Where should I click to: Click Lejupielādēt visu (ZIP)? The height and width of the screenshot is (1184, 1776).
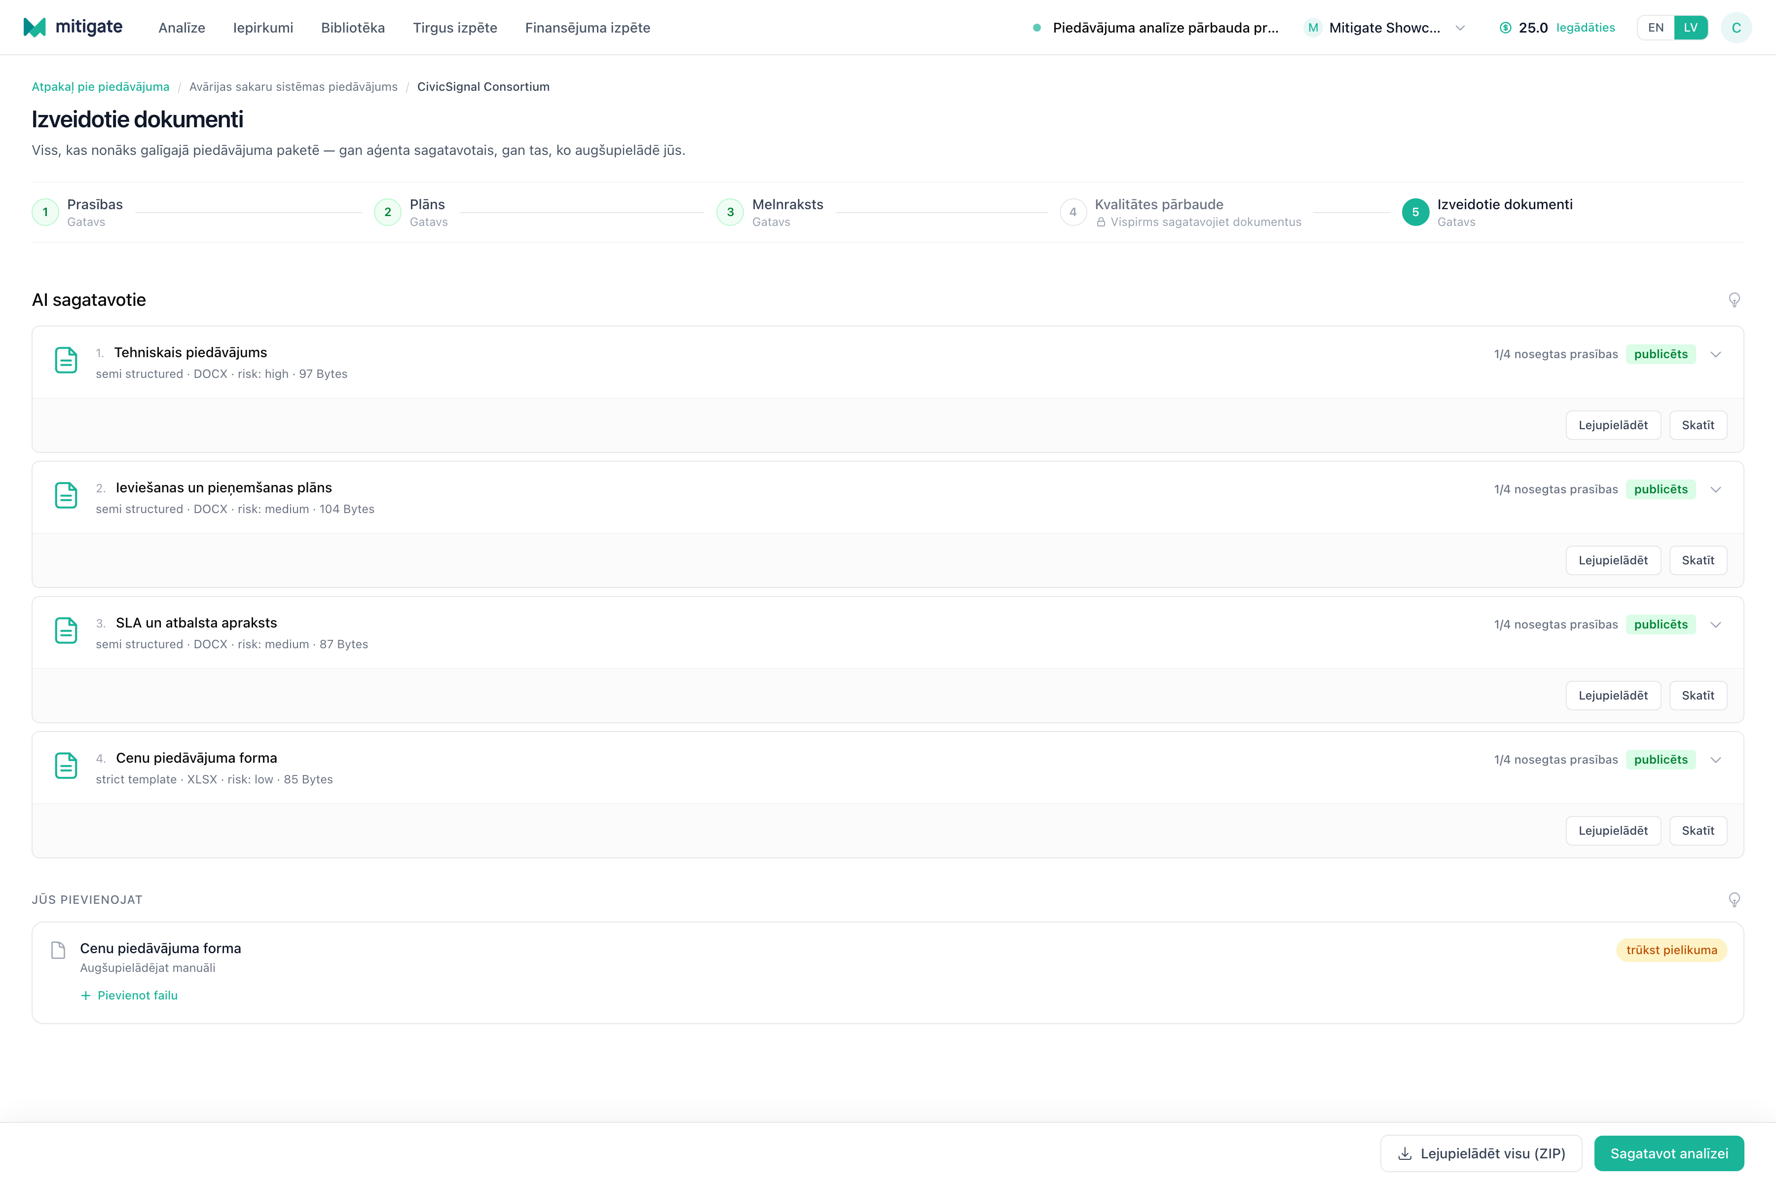[1481, 1153]
